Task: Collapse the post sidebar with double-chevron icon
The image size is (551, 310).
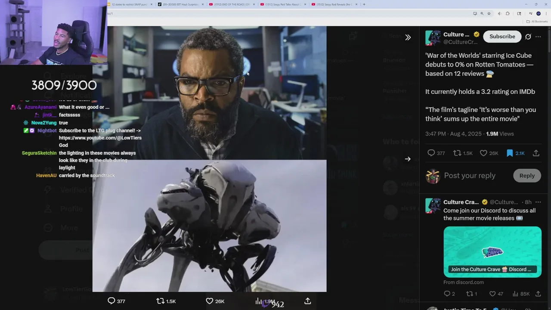Action: [x=408, y=37]
